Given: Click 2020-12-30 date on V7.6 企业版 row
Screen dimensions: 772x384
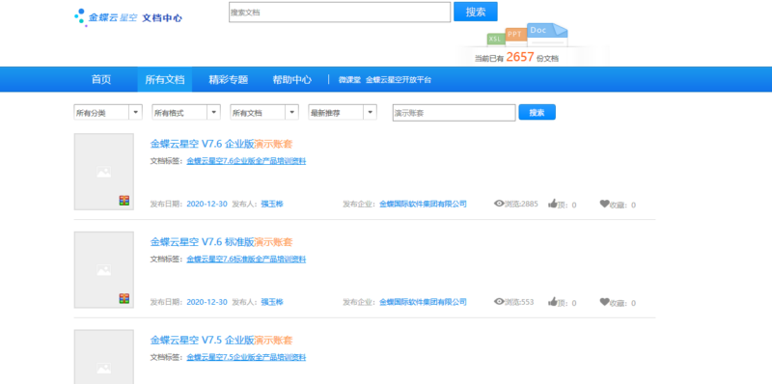Looking at the screenshot, I should (207, 204).
